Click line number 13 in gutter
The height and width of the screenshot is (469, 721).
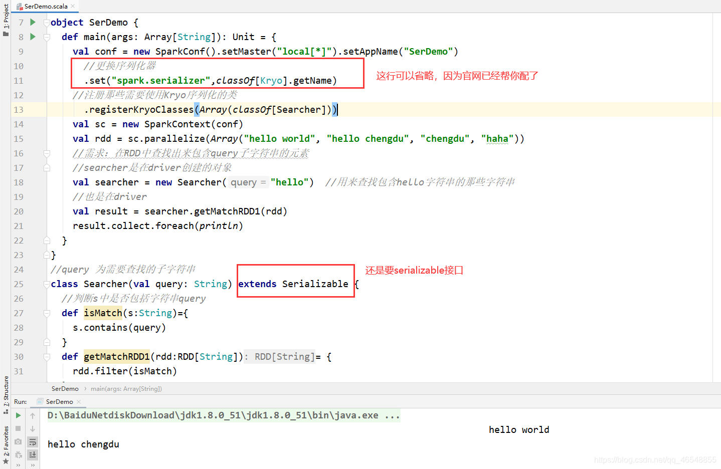tap(19, 109)
